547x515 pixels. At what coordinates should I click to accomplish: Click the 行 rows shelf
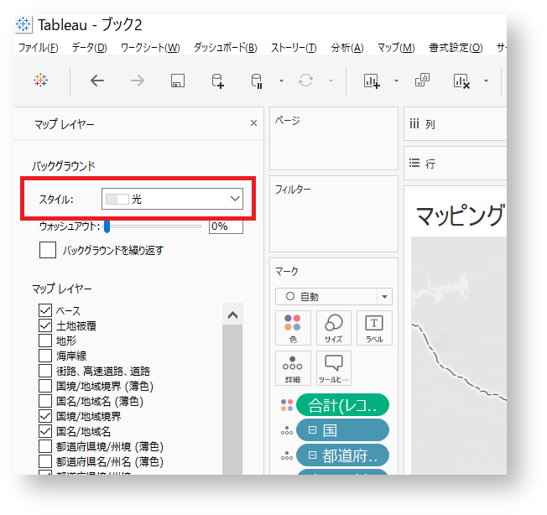coord(455,164)
